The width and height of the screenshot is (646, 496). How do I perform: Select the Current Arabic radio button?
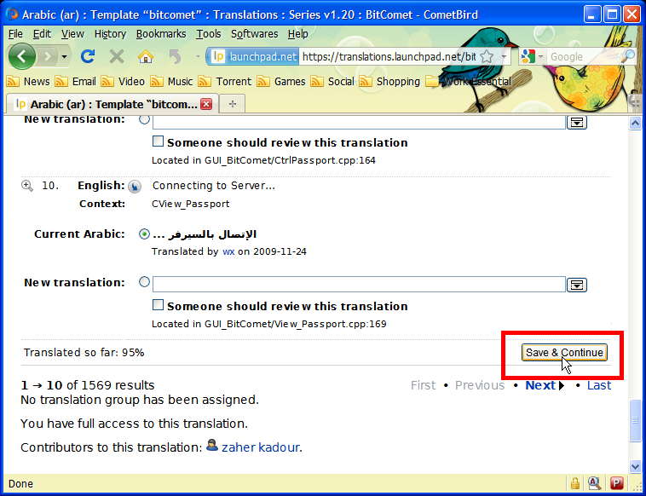coord(144,234)
